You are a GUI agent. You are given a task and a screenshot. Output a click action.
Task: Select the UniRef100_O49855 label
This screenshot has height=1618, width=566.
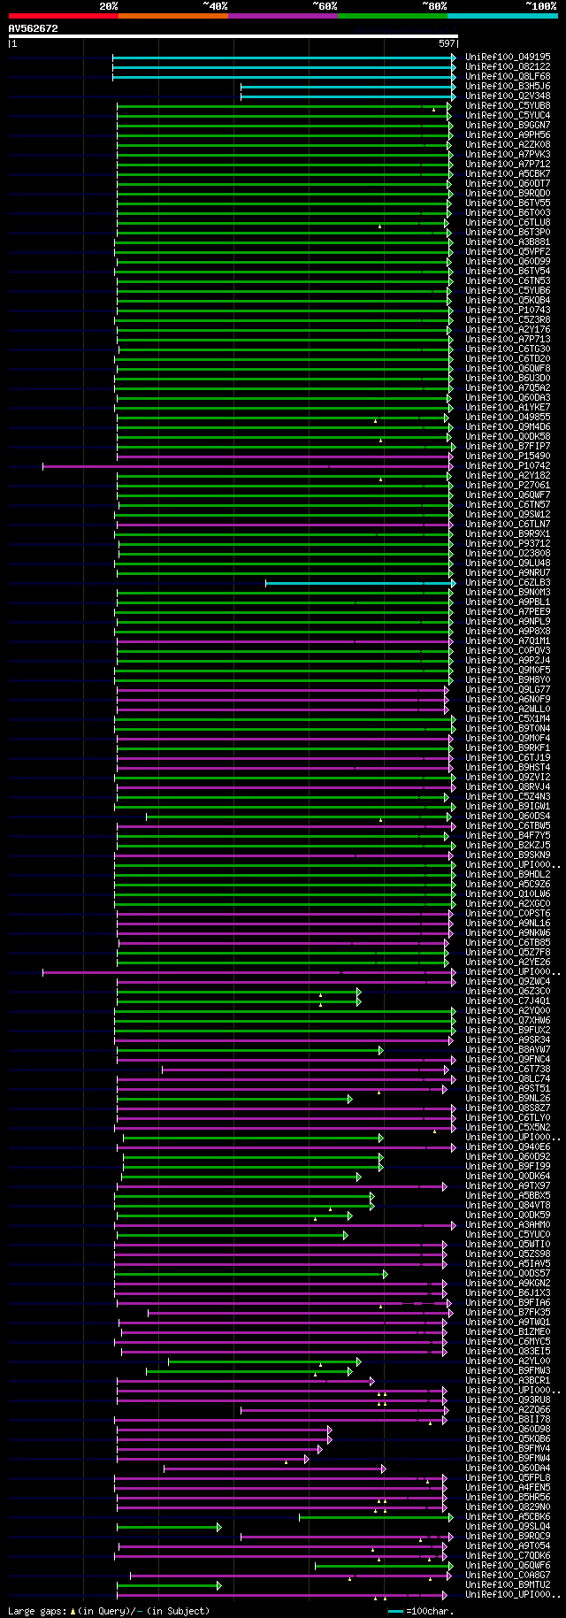pos(508,417)
